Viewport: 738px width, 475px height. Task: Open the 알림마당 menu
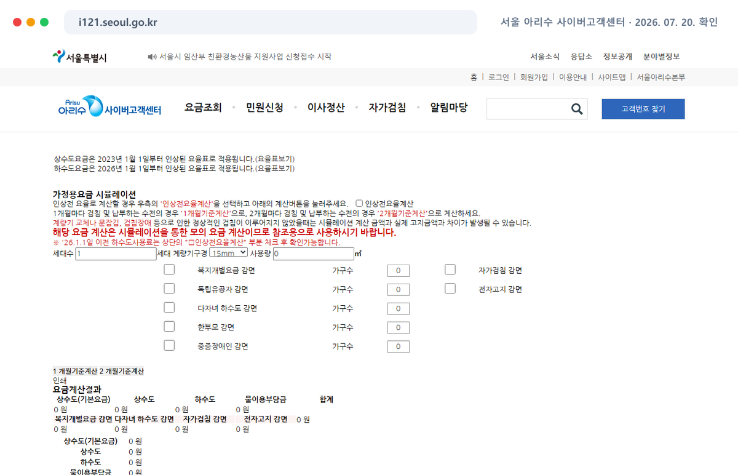449,107
